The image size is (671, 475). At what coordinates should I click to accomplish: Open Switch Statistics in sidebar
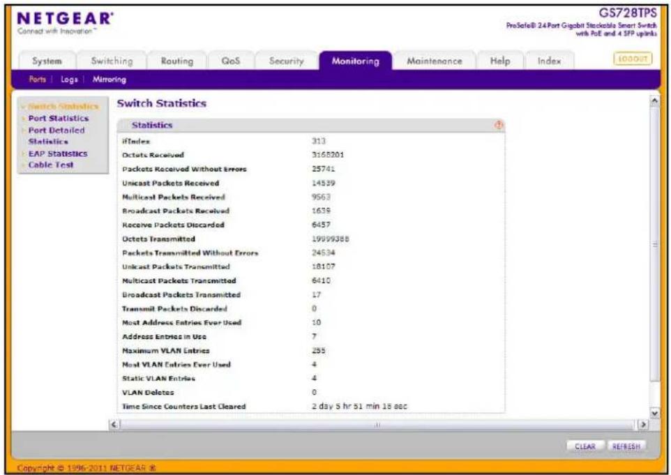click(63, 106)
